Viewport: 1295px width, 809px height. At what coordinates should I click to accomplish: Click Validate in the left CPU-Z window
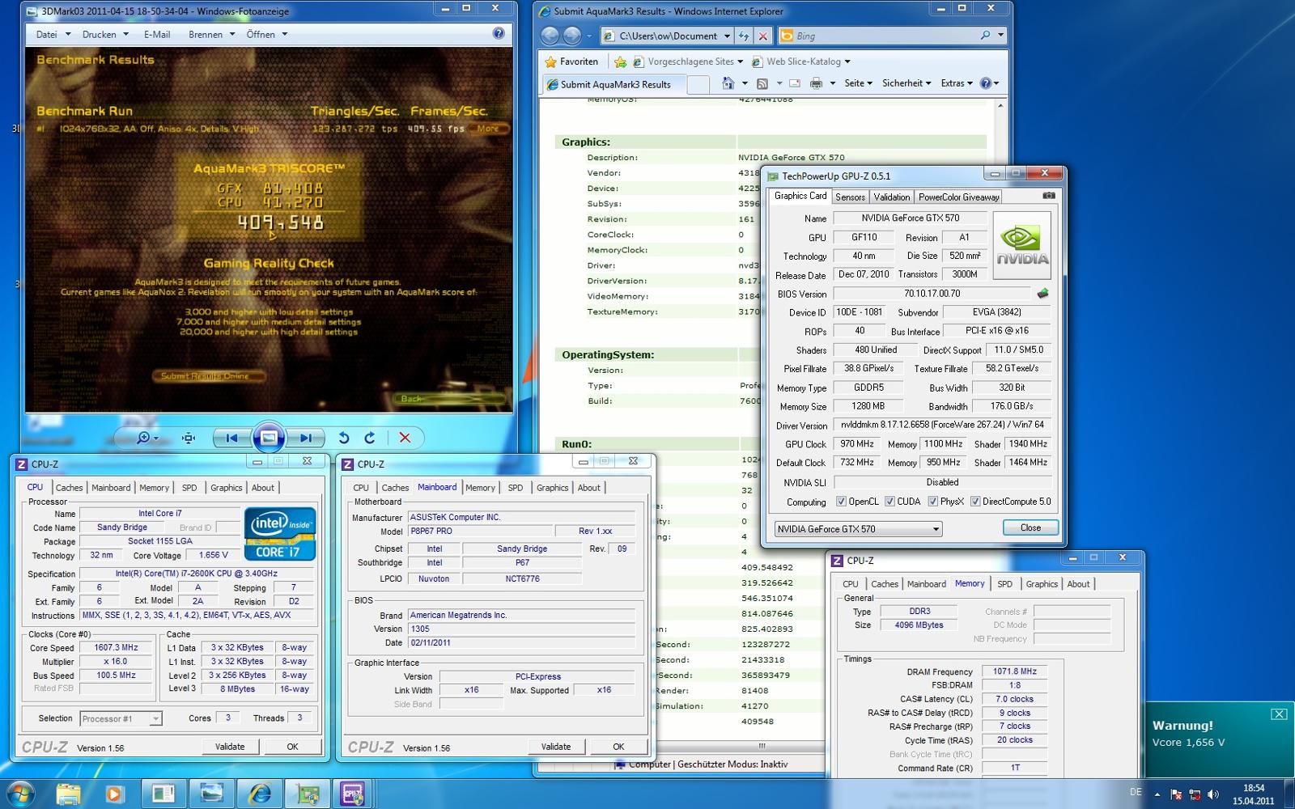tap(230, 747)
